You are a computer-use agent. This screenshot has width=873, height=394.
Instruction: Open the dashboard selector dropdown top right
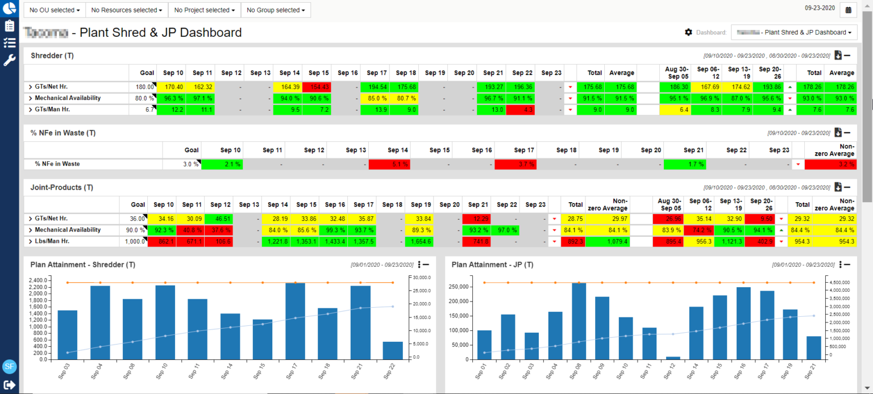[794, 32]
